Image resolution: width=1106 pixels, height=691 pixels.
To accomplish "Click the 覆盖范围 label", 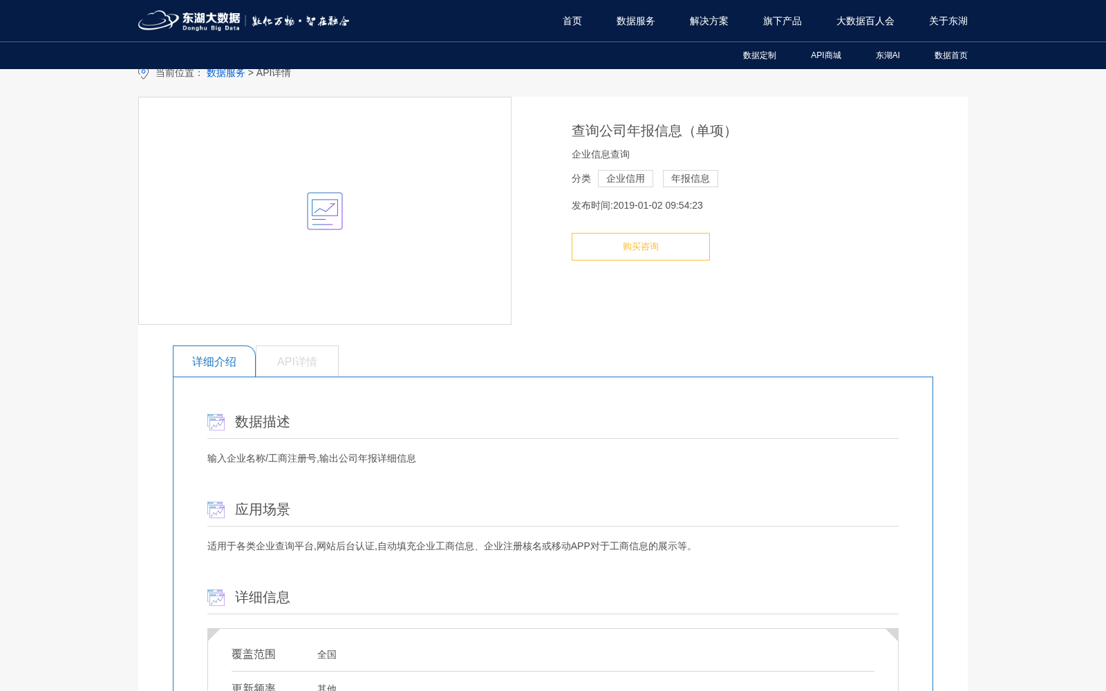I will tap(254, 654).
